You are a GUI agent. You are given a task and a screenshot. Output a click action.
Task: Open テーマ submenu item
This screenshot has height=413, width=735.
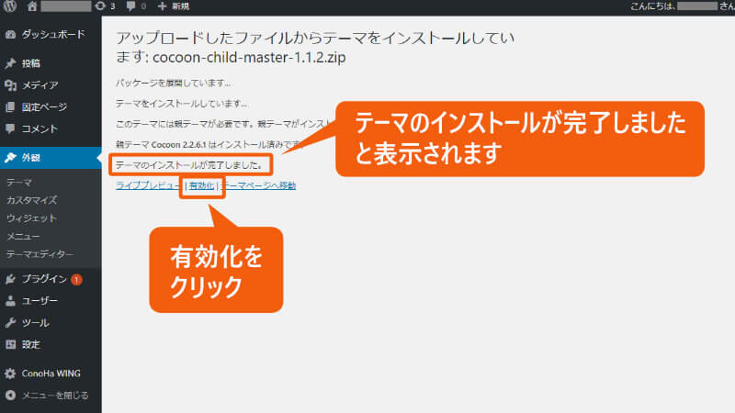[19, 182]
